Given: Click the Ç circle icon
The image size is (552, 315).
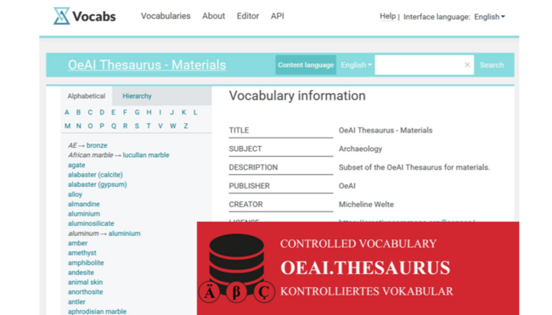Looking at the screenshot, I should (x=264, y=292).
